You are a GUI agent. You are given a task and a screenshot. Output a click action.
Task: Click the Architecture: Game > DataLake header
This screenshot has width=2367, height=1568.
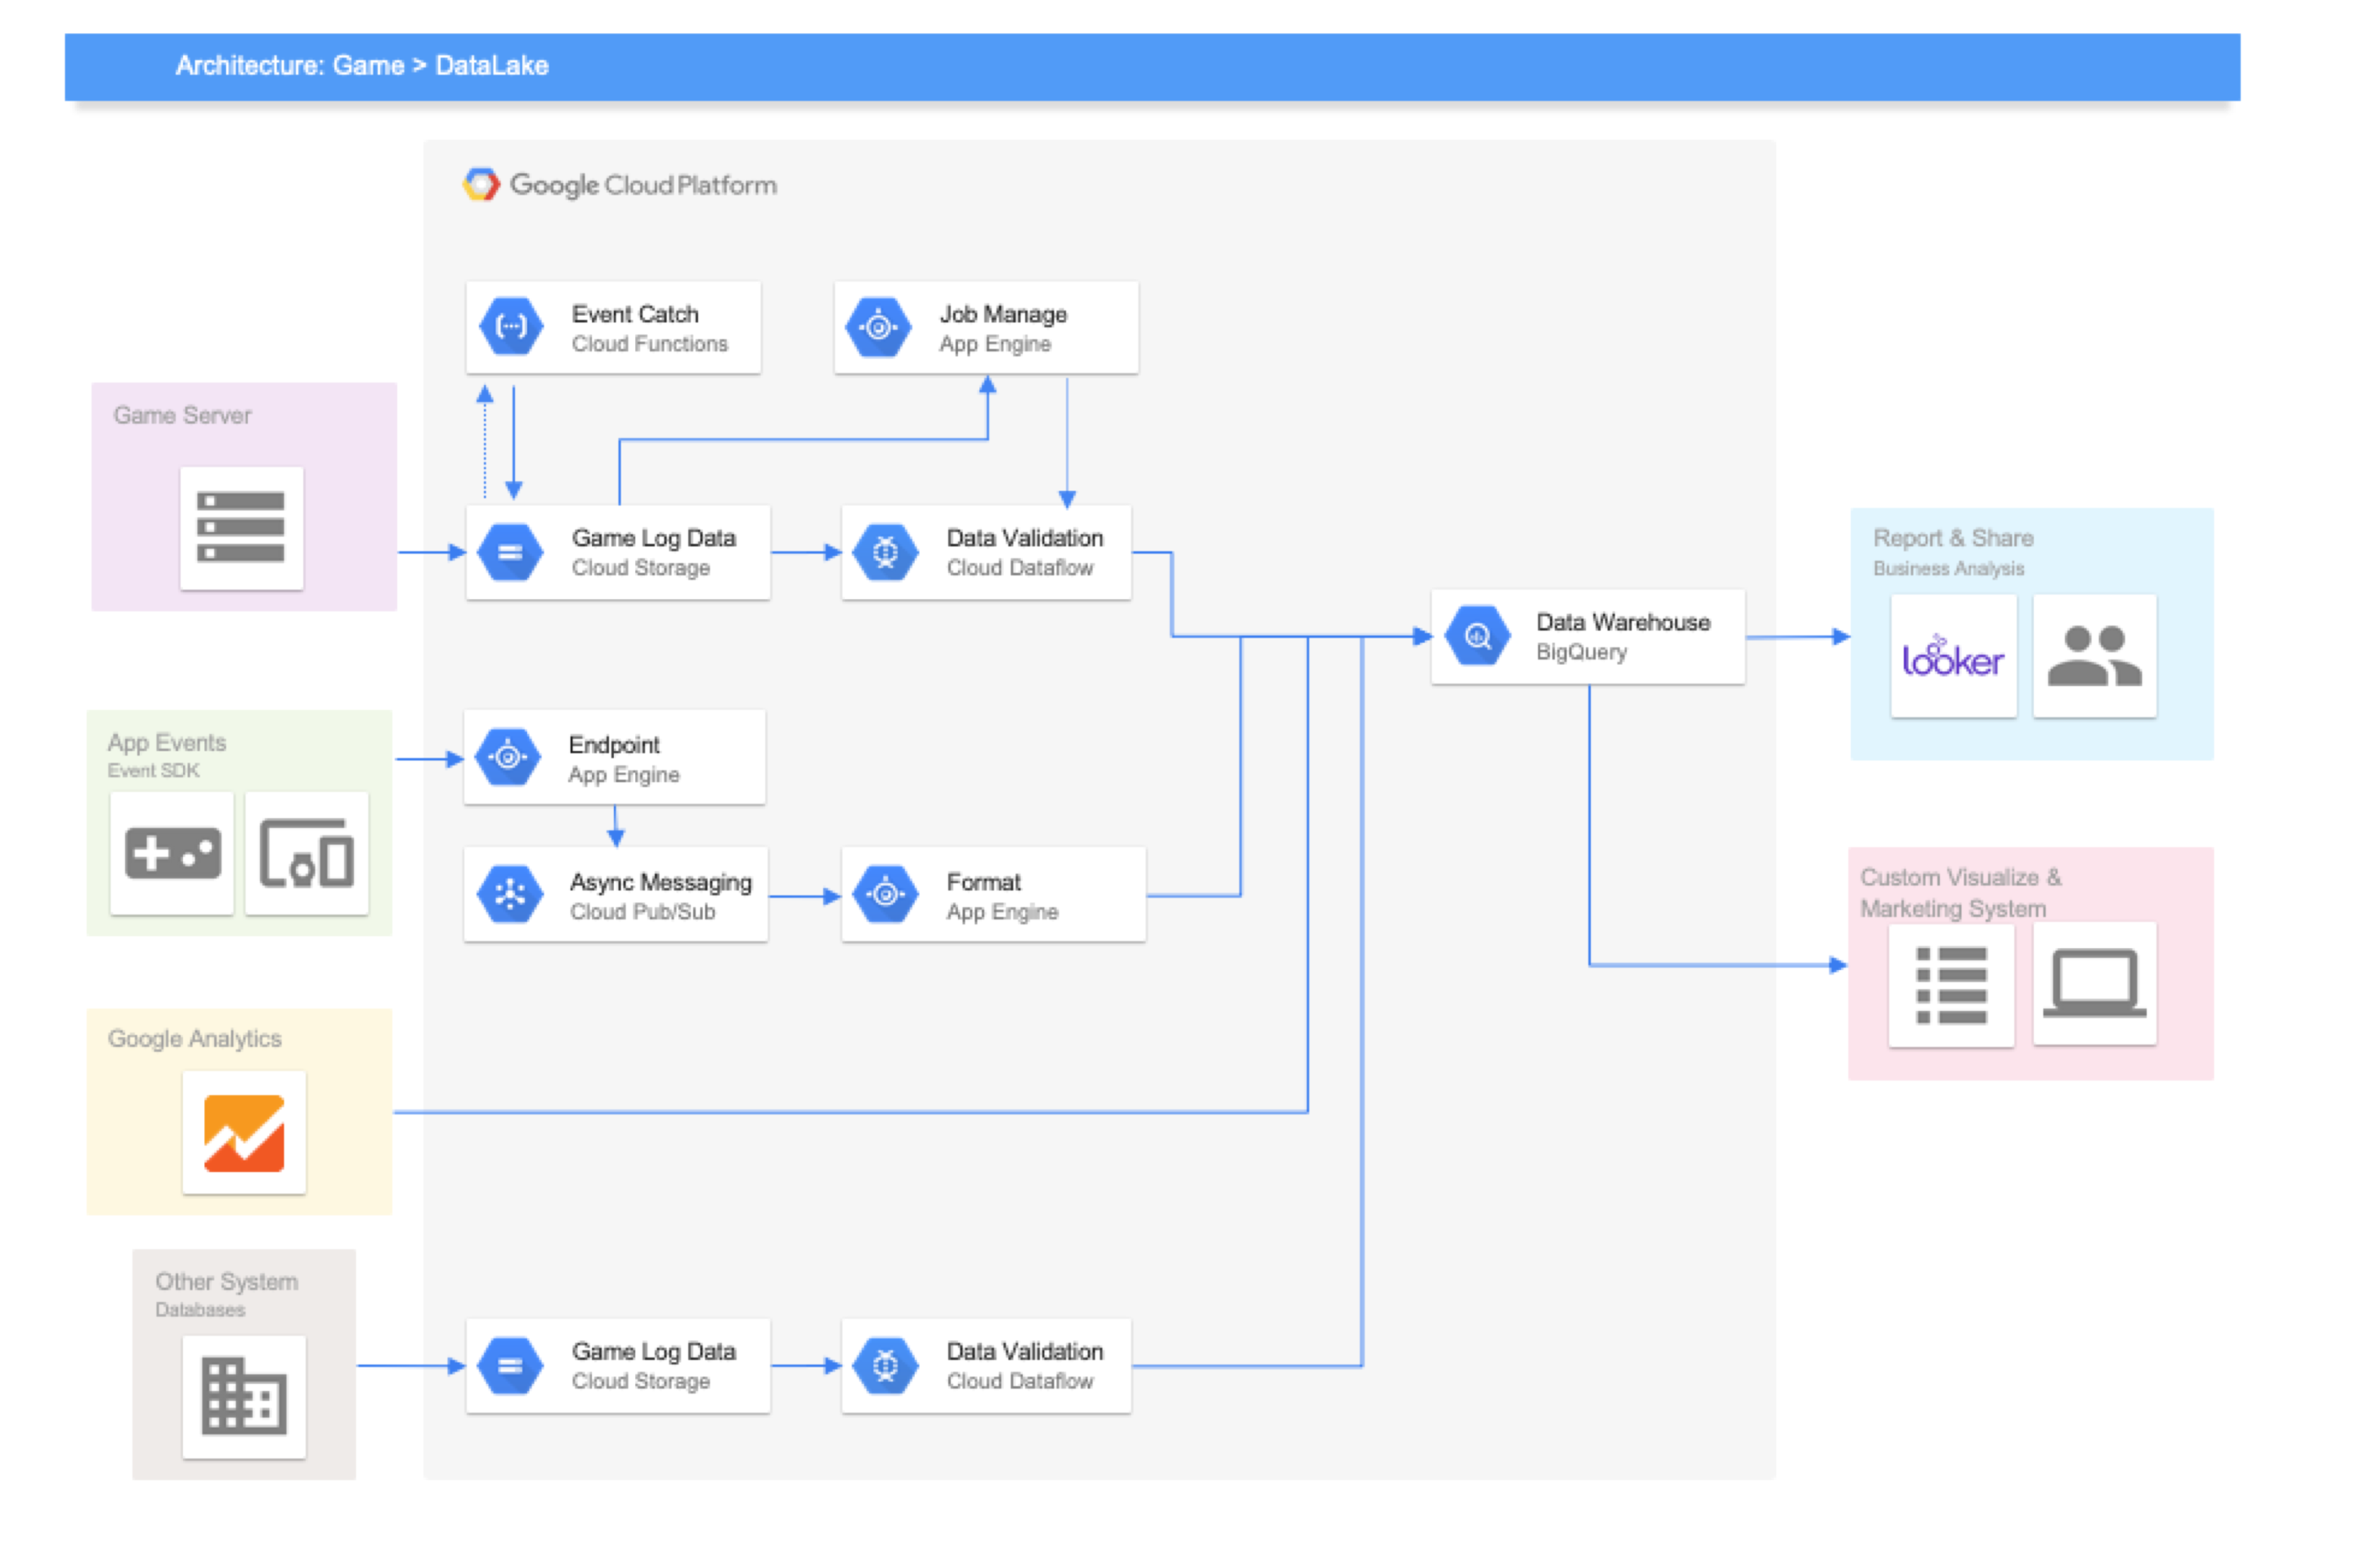point(362,65)
